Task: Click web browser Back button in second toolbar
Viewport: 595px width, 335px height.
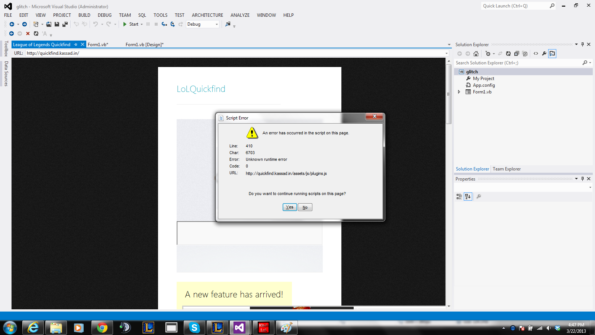Action: point(12,33)
